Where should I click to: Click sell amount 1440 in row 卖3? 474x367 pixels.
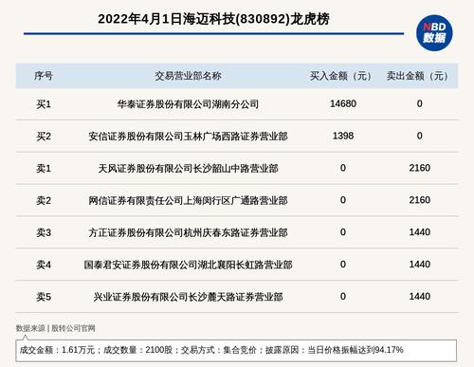(x=420, y=232)
